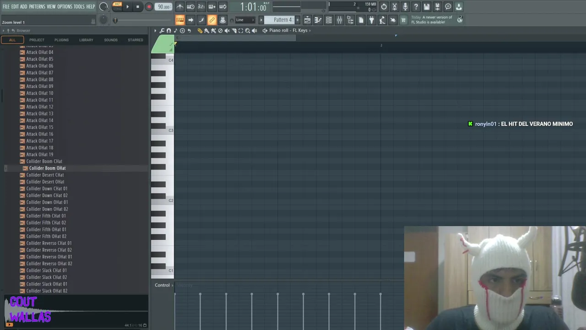Open the Channel rack icon

click(329, 20)
